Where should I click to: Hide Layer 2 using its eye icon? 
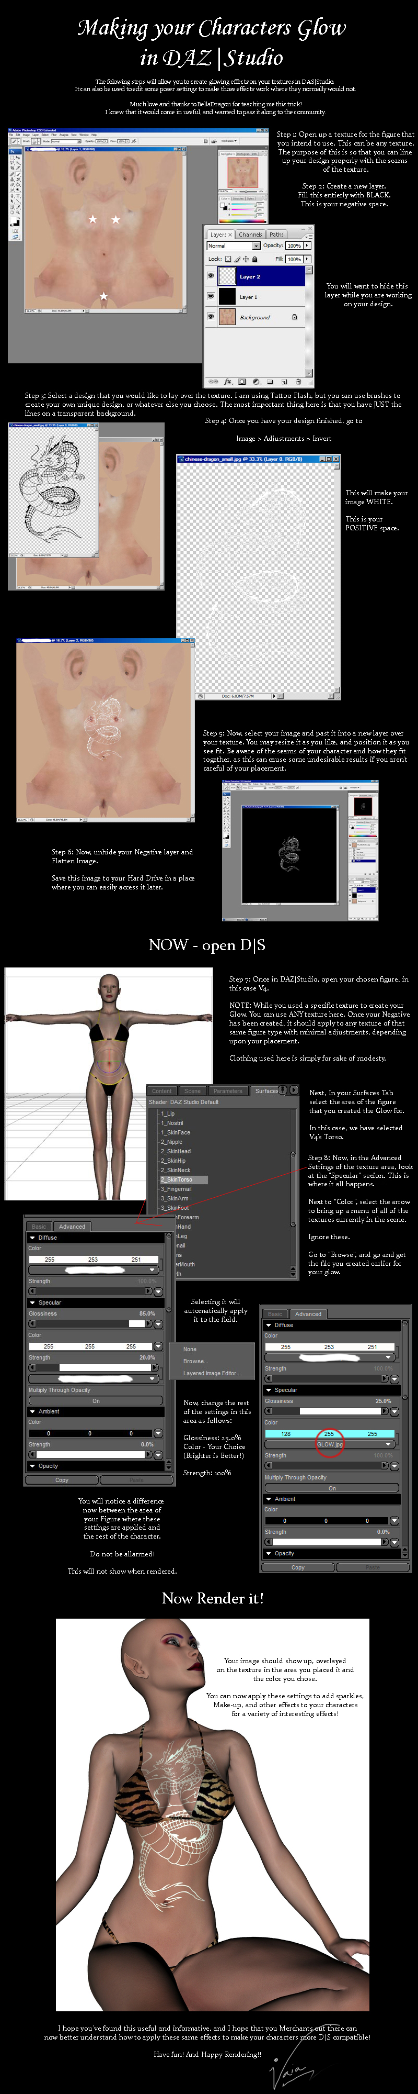[211, 276]
